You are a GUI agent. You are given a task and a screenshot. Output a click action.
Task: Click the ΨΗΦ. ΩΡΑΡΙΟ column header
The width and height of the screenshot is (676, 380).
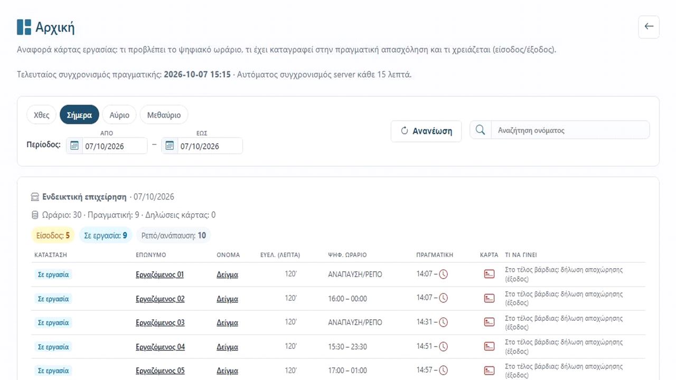click(x=348, y=255)
